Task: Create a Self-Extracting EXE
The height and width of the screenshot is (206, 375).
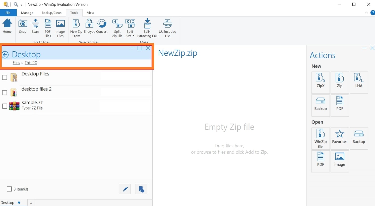Action: coord(147,28)
